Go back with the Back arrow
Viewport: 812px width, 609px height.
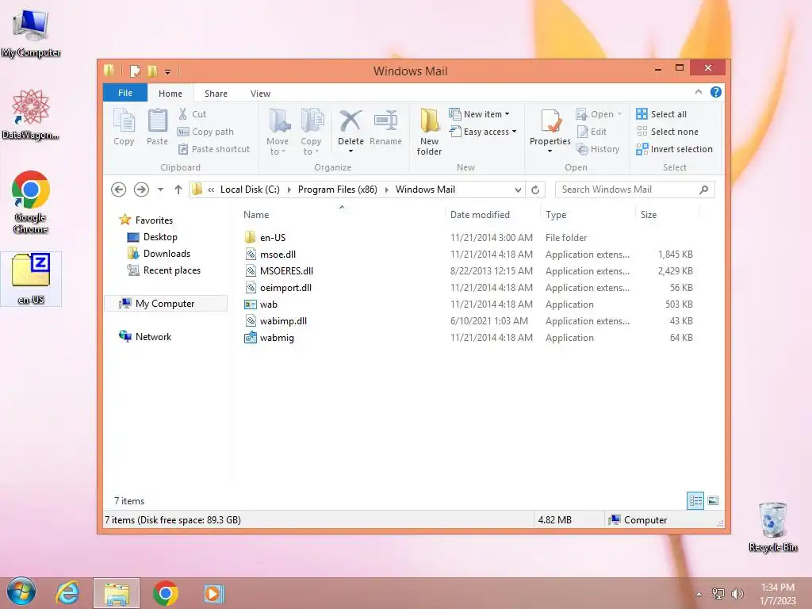[119, 190]
